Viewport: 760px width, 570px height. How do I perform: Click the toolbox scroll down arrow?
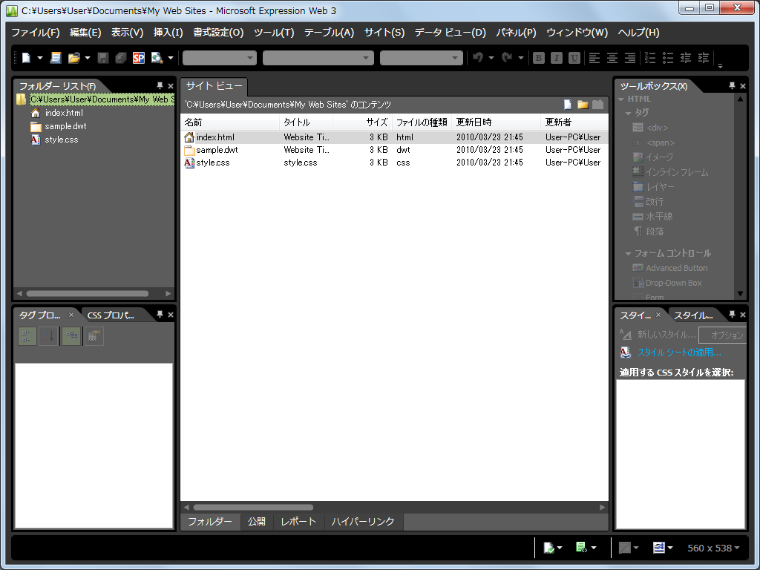click(x=740, y=293)
